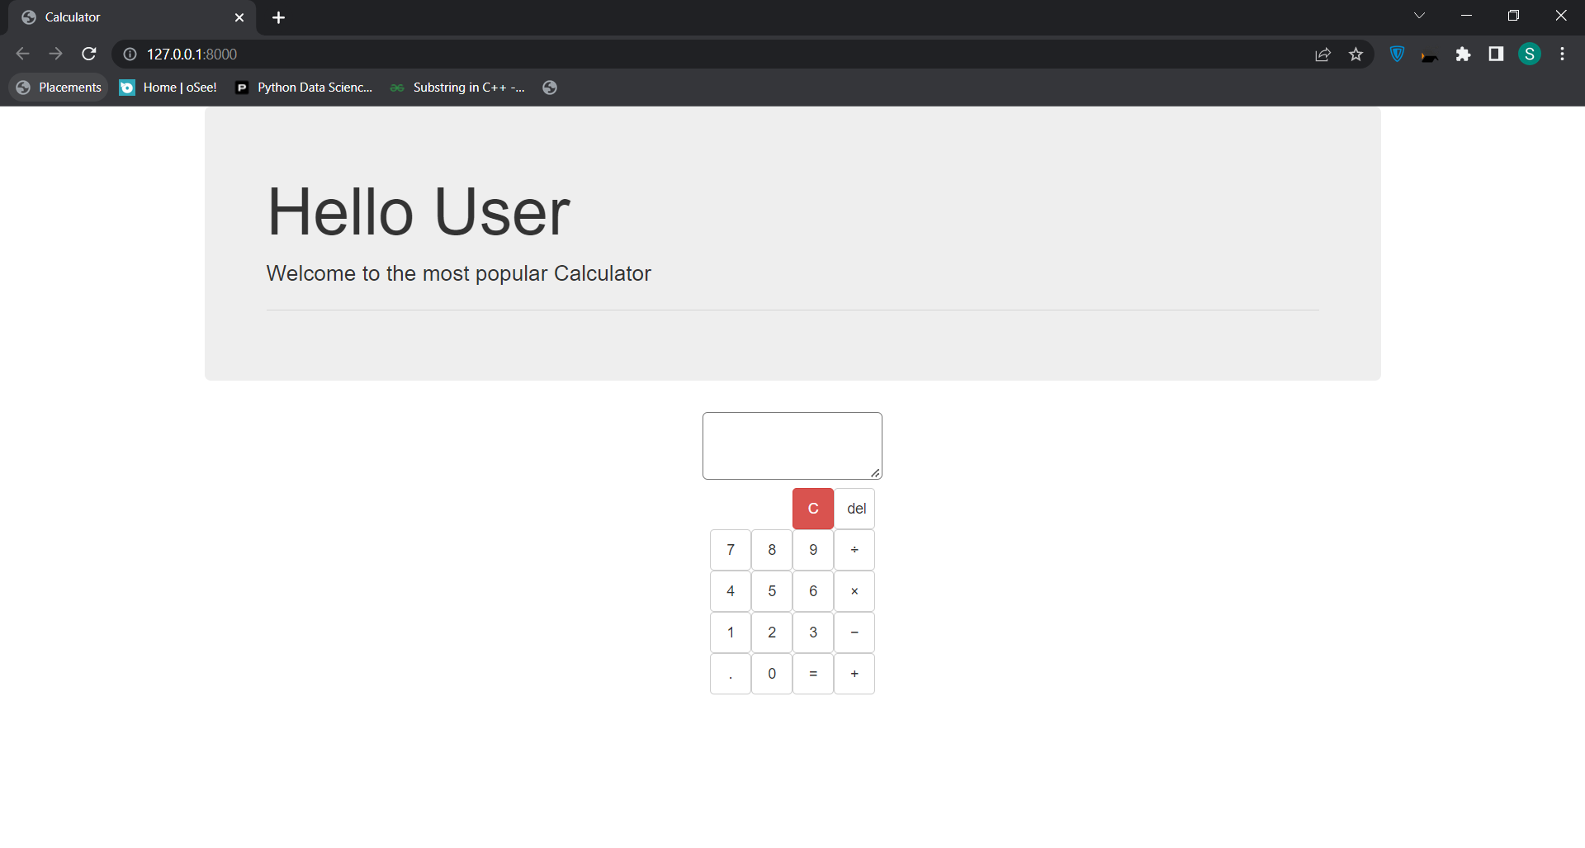Click the forward navigation arrow
This screenshot has width=1585, height=848.
point(55,54)
